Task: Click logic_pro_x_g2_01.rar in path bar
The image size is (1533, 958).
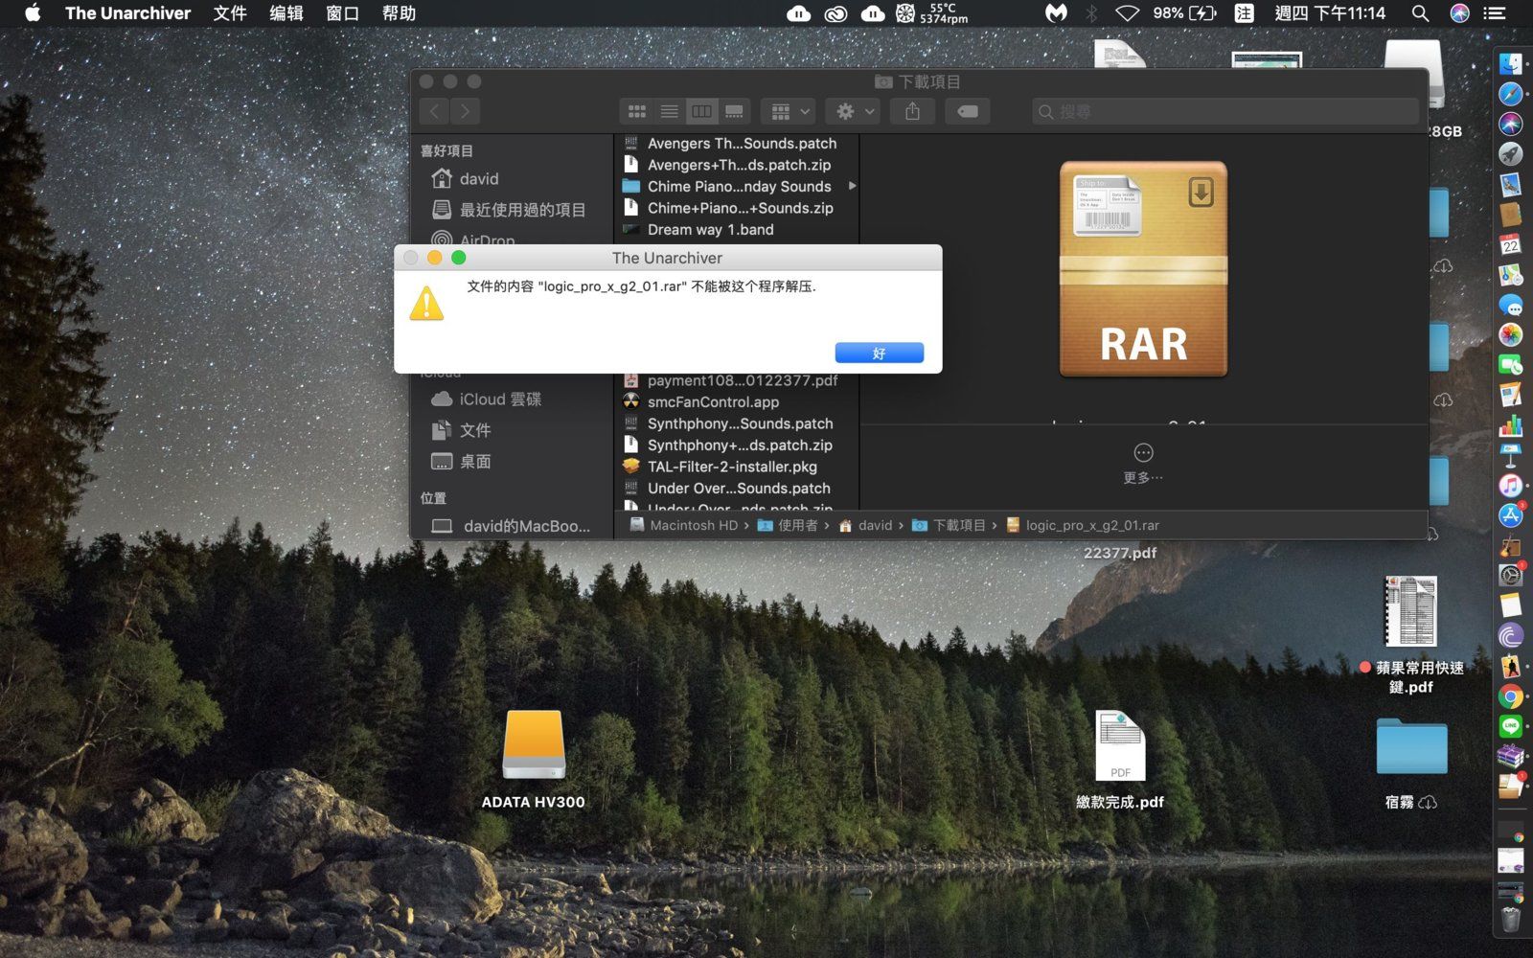Action: tap(1083, 525)
